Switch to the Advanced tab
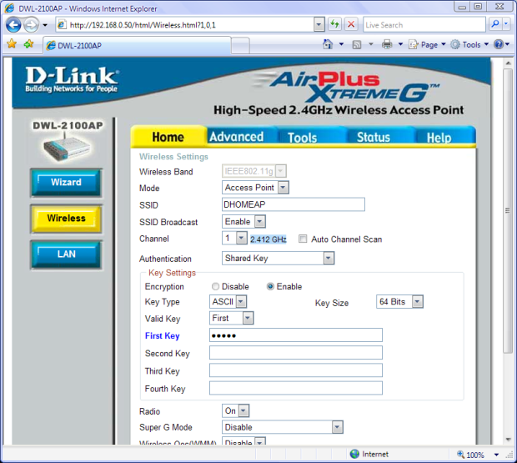Image resolution: width=517 pixels, height=463 pixels. point(237,137)
